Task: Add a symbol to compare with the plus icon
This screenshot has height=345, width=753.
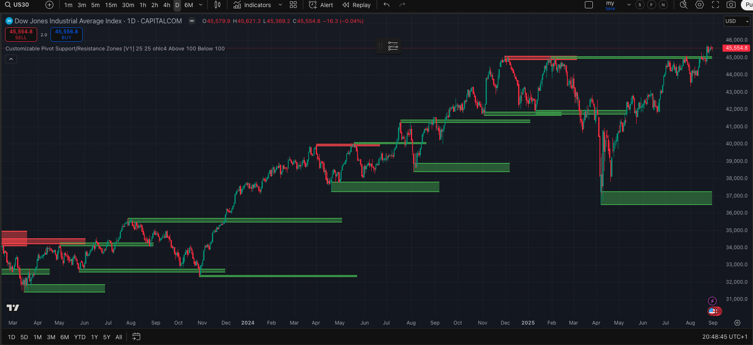Action: tap(49, 5)
